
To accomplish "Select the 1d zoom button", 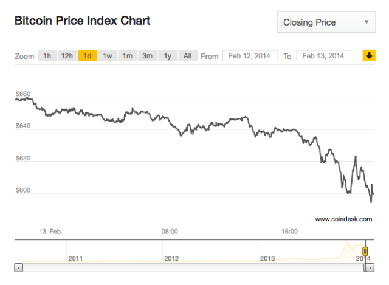I will (x=88, y=56).
